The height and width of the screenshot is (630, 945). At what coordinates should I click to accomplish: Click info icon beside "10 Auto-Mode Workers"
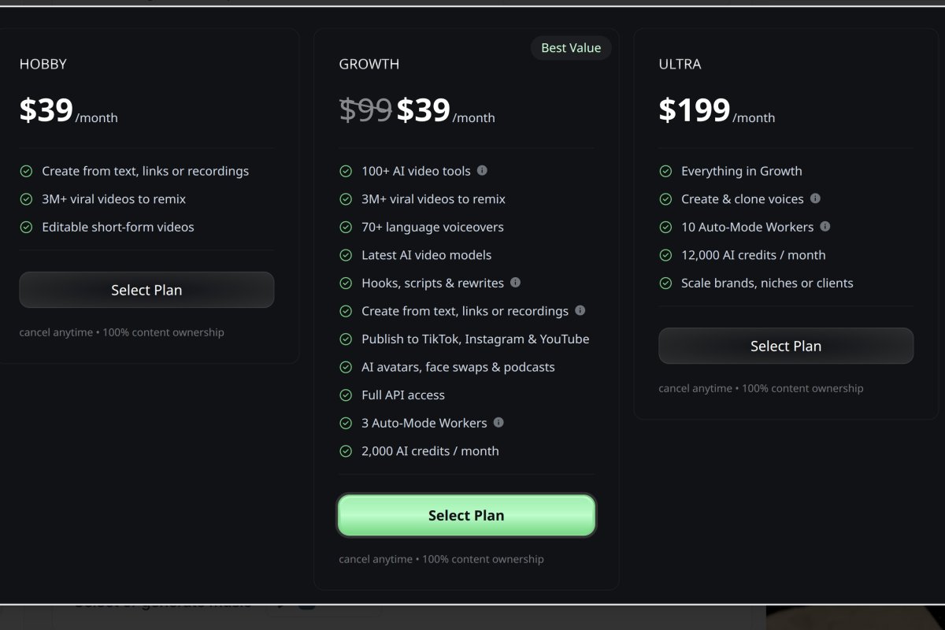pos(825,226)
